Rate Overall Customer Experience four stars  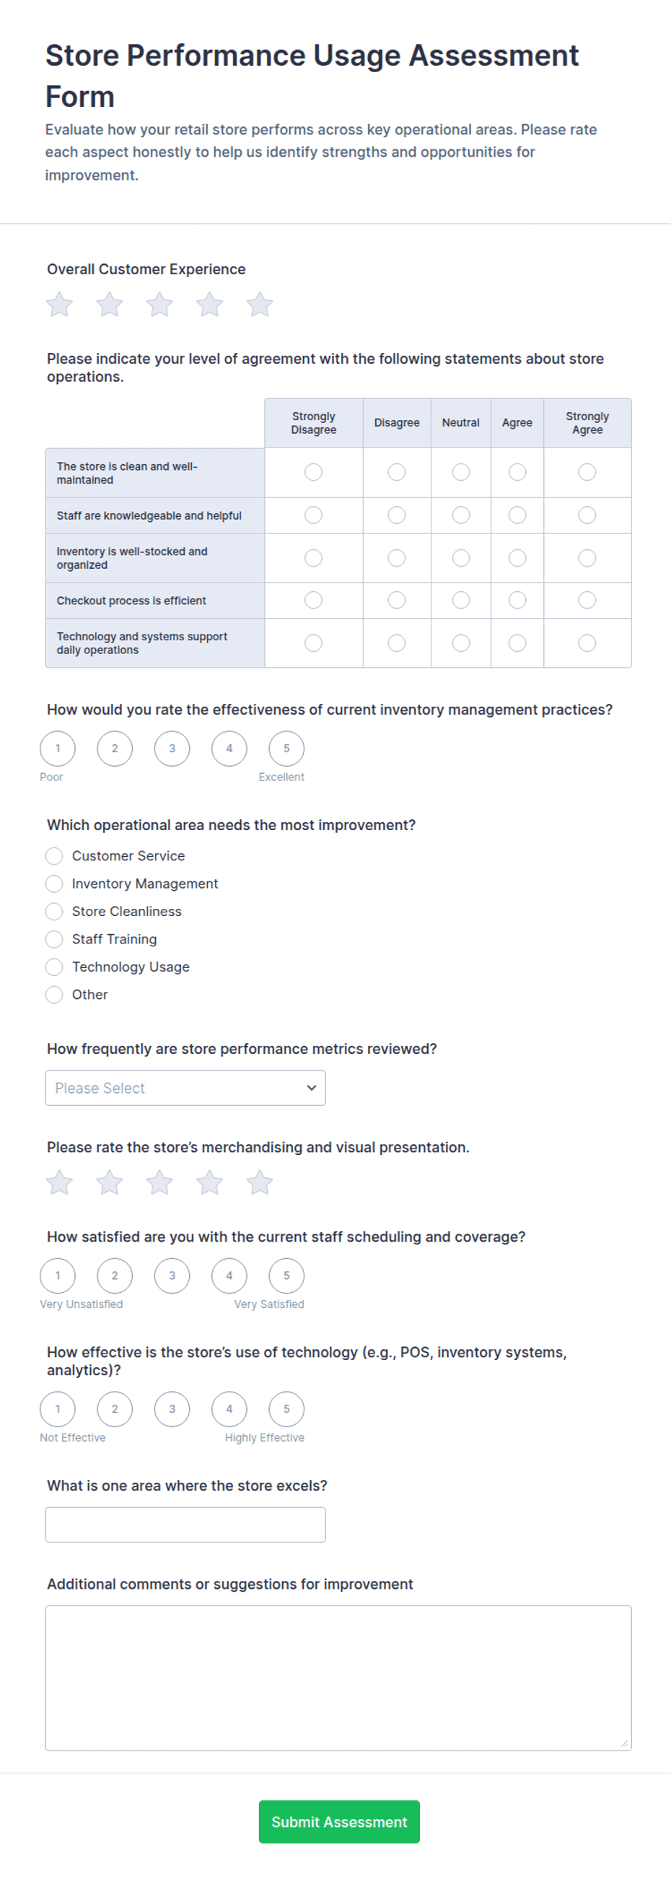pyautogui.click(x=209, y=304)
